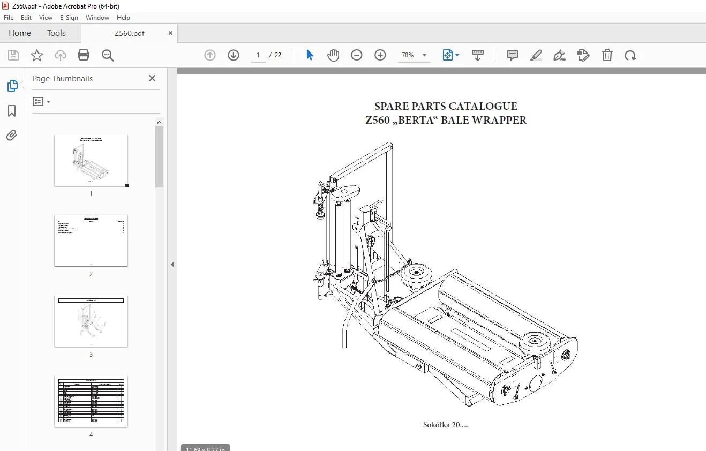Open thumbnail options dropdown menu
The width and height of the screenshot is (706, 451).
click(x=41, y=101)
